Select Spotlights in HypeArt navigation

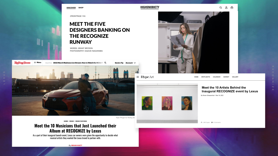coord(206,77)
